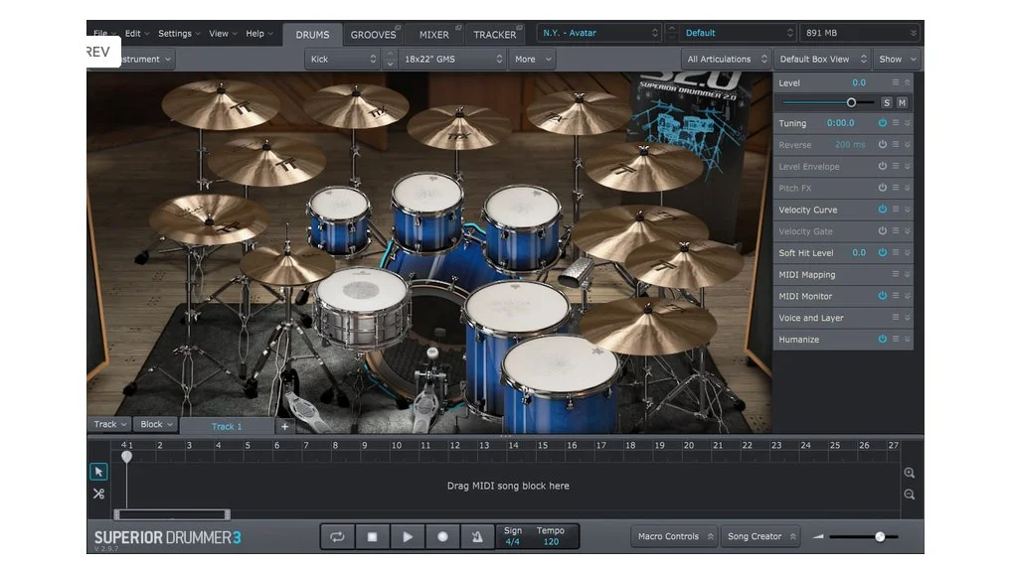1011x568 pixels.
Task: Open the Show dropdown
Action: [897, 60]
